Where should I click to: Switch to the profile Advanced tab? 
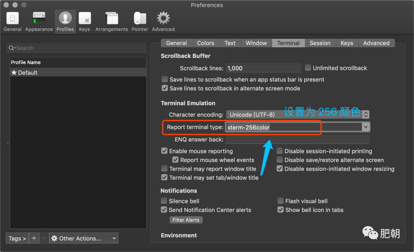pyautogui.click(x=376, y=43)
